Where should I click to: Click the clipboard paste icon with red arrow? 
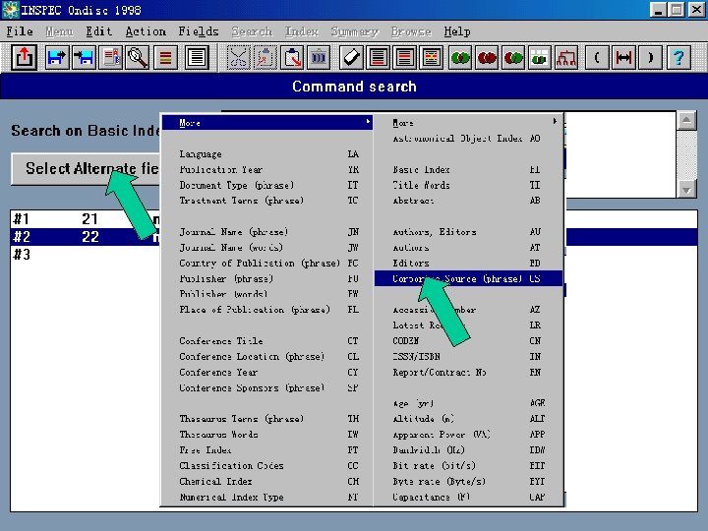[x=292, y=57]
